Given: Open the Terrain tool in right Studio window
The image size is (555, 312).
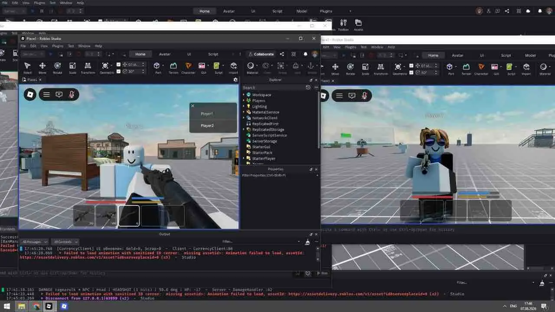Looking at the screenshot, I should point(466,68).
